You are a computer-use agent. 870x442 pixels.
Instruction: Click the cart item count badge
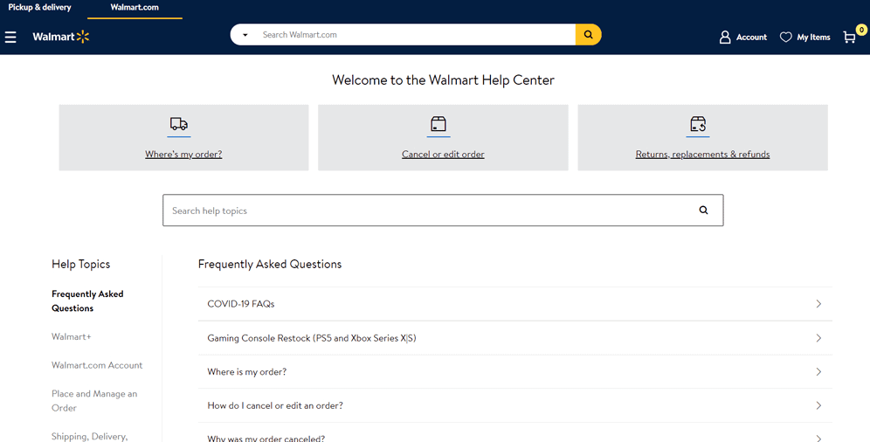[861, 30]
